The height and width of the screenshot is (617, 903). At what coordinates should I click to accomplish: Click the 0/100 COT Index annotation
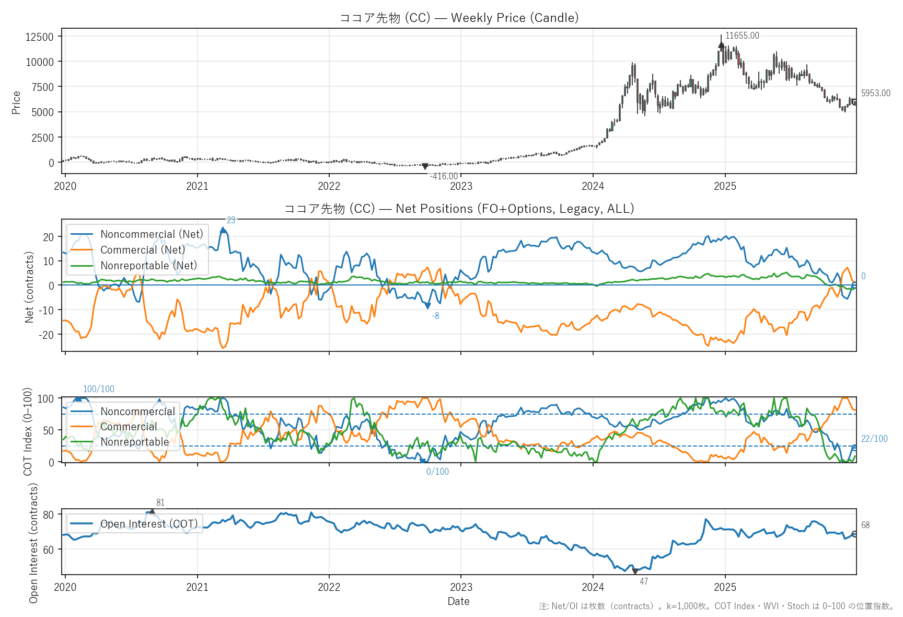[437, 472]
